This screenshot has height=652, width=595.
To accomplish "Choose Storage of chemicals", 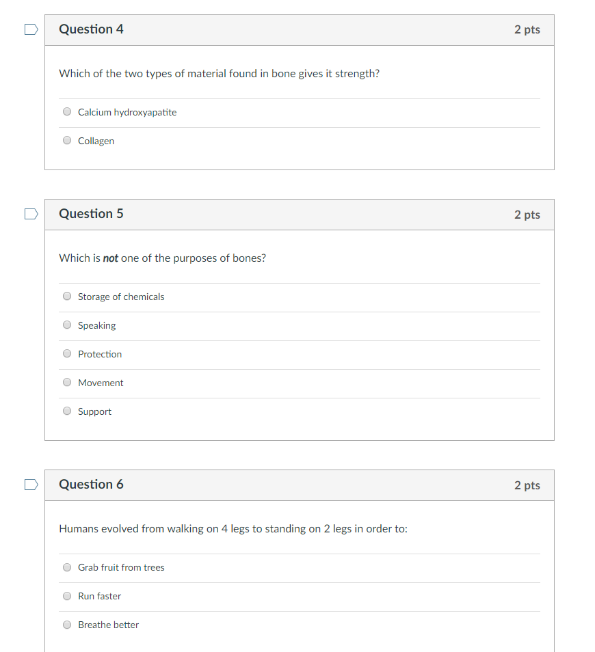I will point(67,296).
